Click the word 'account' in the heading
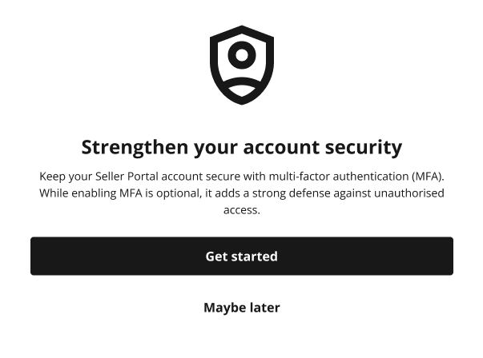This screenshot has width=483, height=358. point(281,148)
